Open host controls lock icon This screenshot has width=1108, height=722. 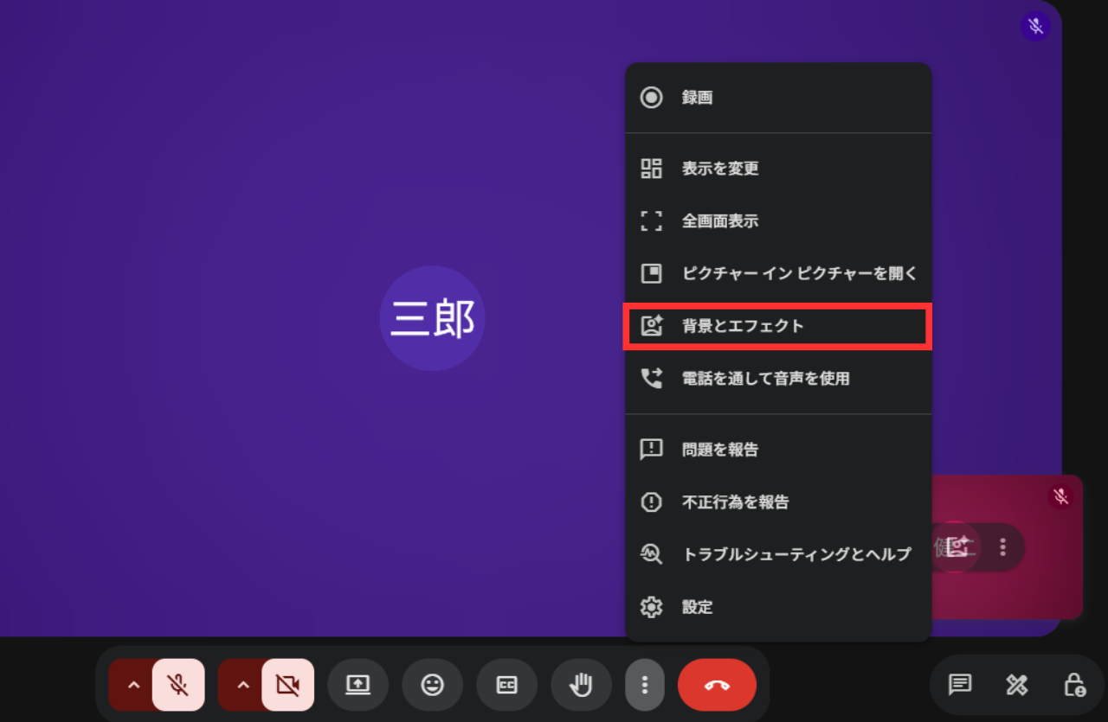point(1073,685)
